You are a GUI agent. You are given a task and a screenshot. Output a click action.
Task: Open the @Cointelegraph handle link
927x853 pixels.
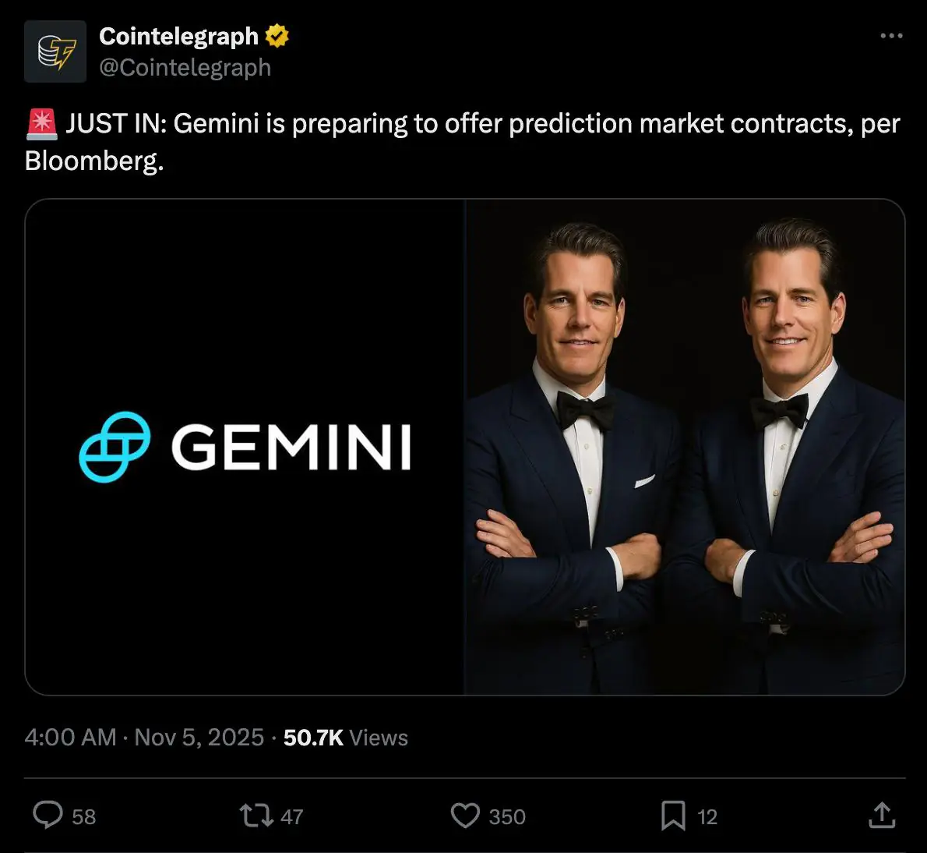[185, 68]
